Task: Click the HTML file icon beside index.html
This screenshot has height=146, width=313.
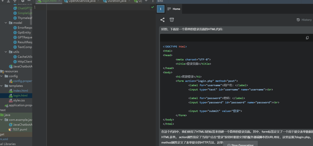Action: (x=11, y=91)
